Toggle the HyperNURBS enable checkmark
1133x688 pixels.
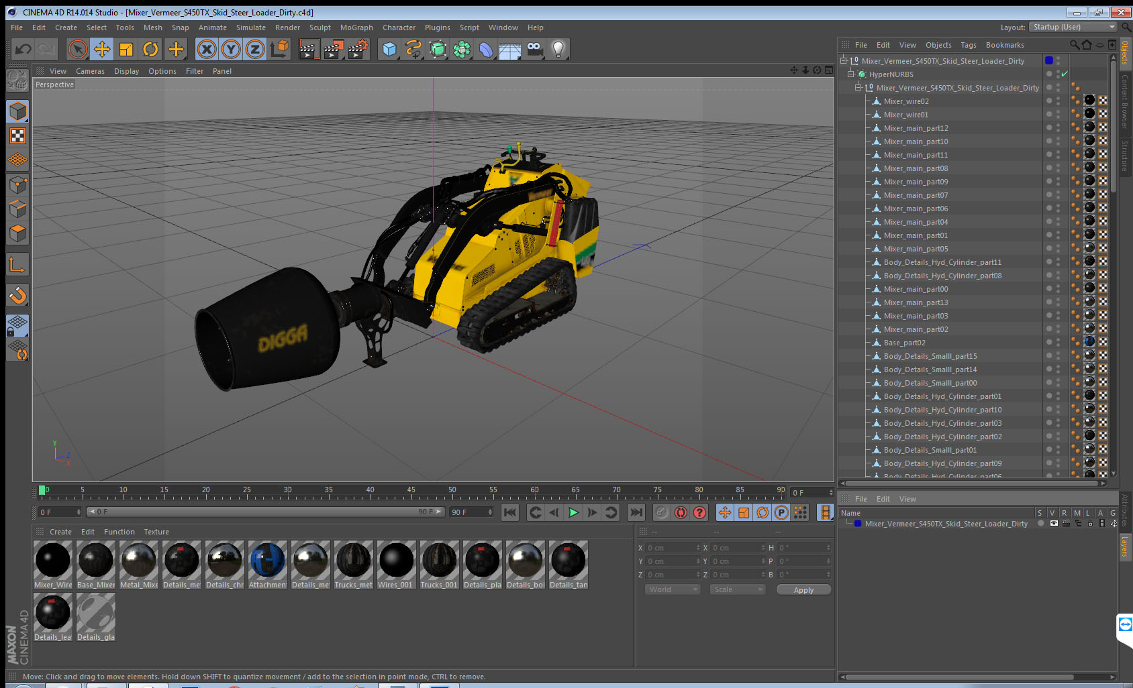[x=1065, y=74]
